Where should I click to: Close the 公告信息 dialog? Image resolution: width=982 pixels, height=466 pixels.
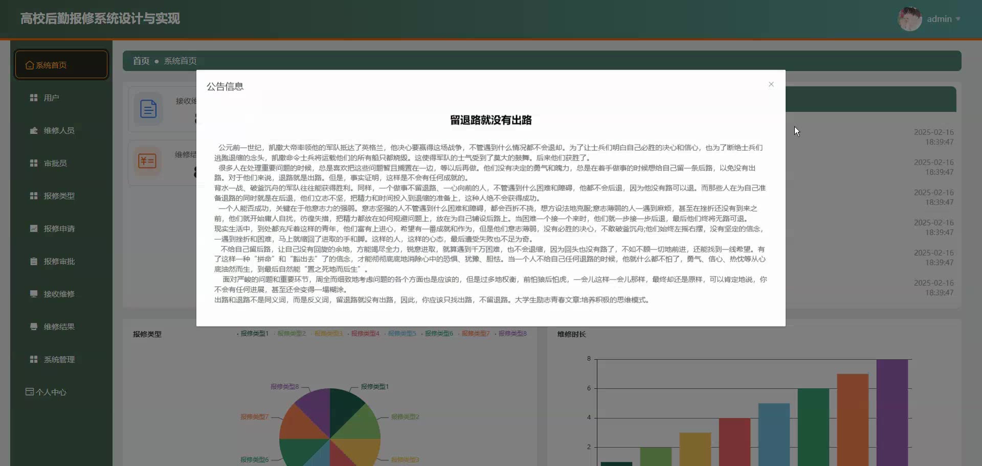click(771, 84)
